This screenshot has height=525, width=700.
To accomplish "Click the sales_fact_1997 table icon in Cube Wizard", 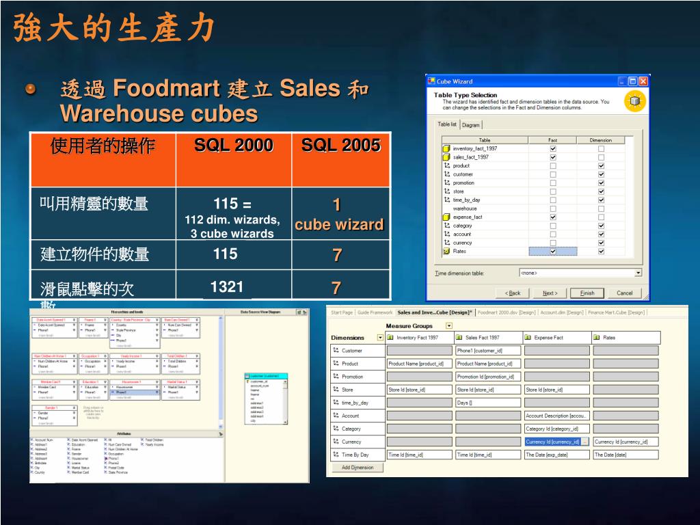I will coord(446,157).
